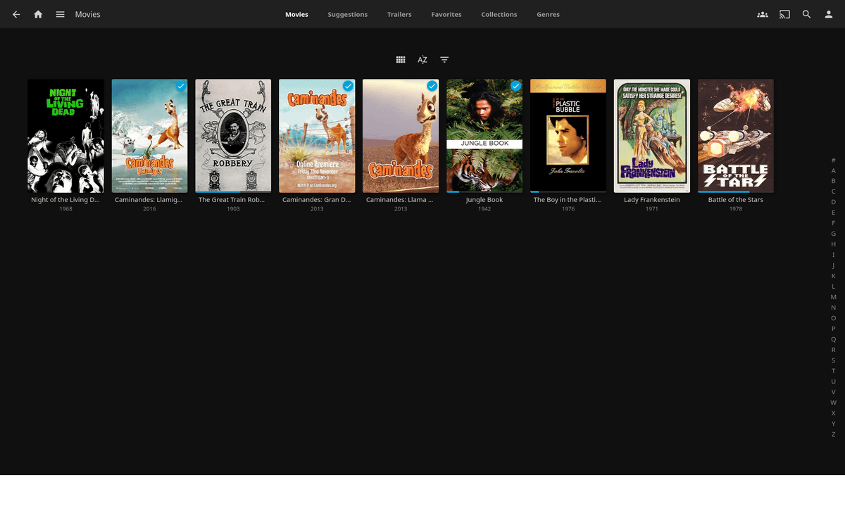Click the Jungle Book poster progress bar
Viewport: 845px width, 528px height.
tap(484, 191)
